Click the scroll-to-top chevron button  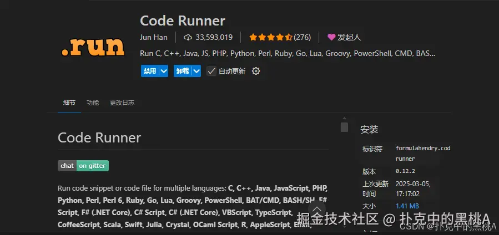[316, 209]
